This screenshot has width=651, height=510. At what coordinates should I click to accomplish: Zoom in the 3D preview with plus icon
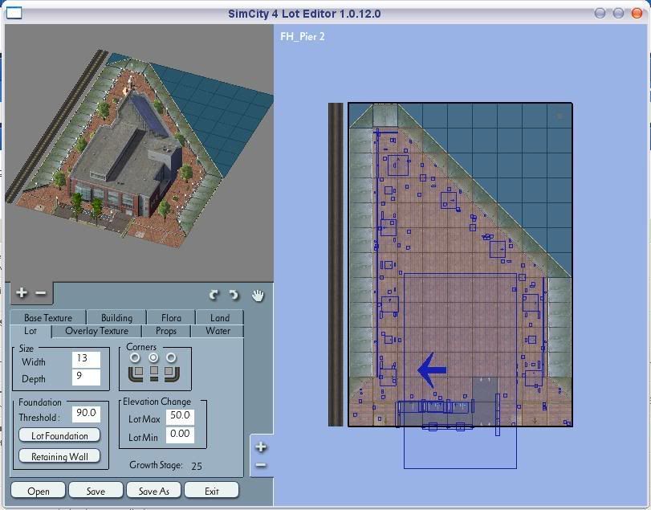point(21,293)
